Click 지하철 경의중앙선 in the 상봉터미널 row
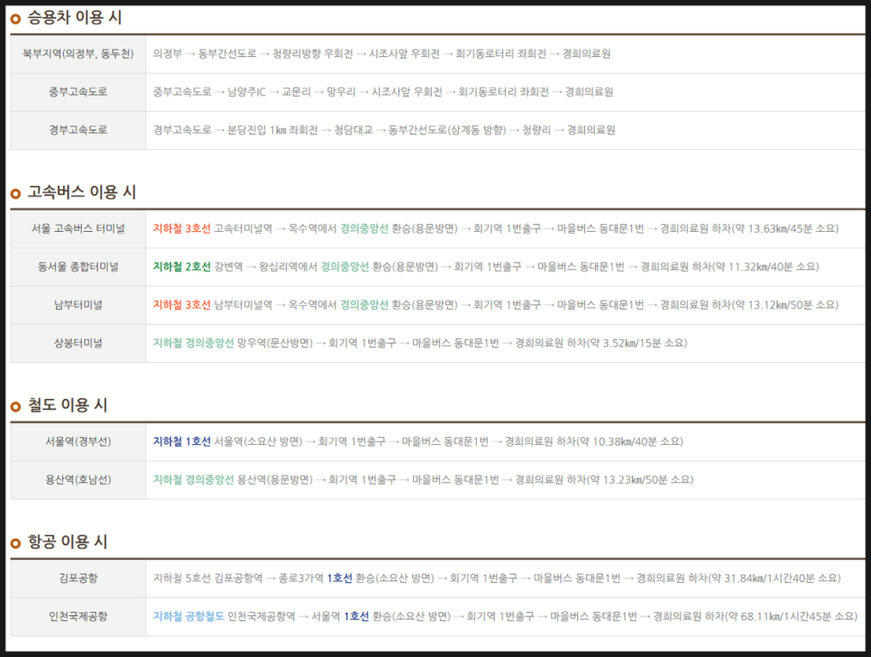871x657 pixels. point(193,343)
